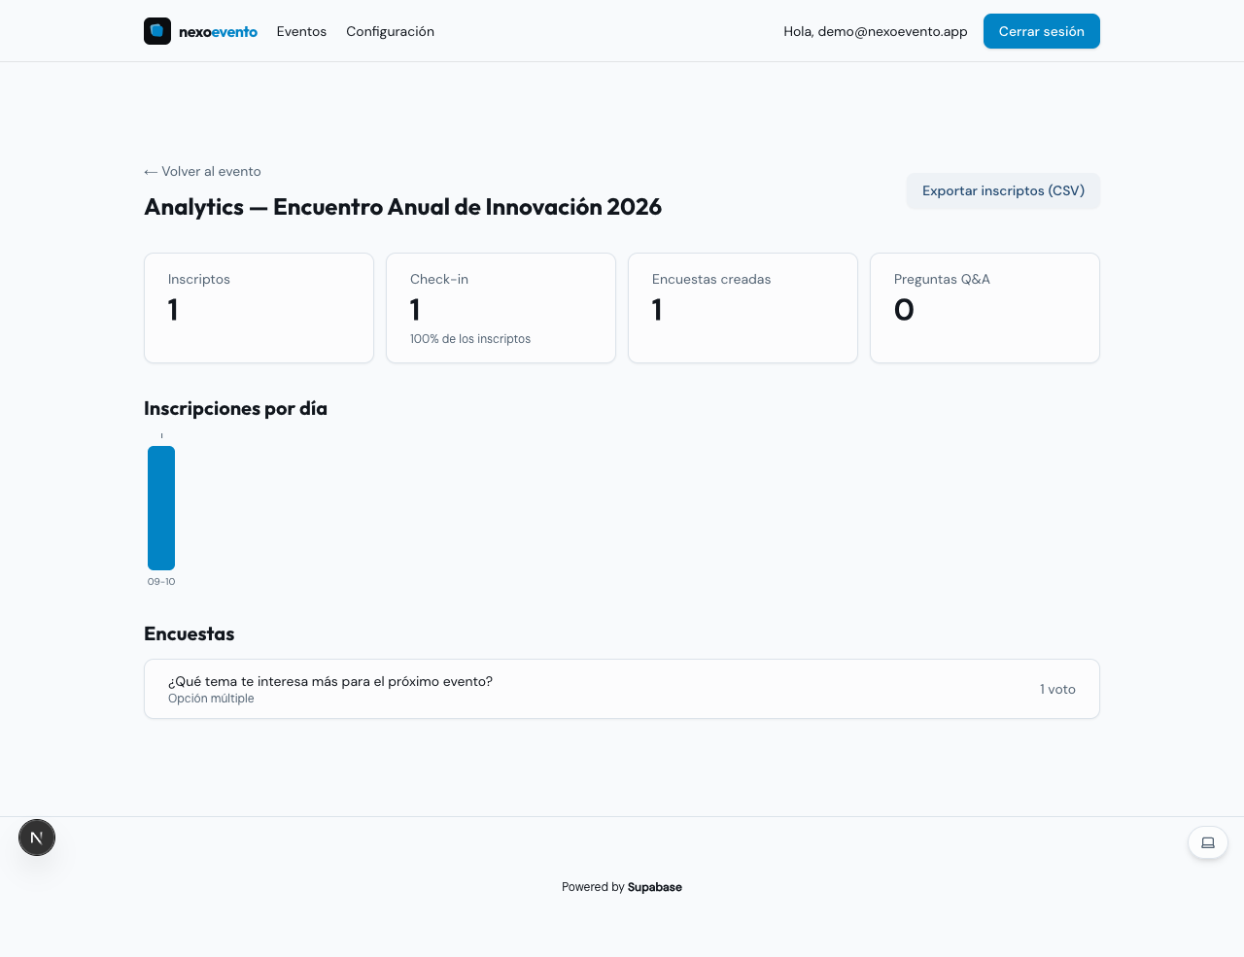Image resolution: width=1244 pixels, height=957 pixels.
Task: Click the 'Hola, demo@nexoevento.app' greeting
Action: pyautogui.click(x=876, y=31)
